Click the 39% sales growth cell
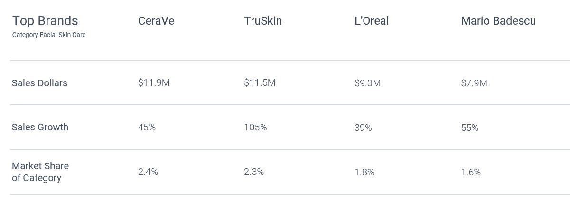Screen dimensions: 570x210 (x=363, y=128)
